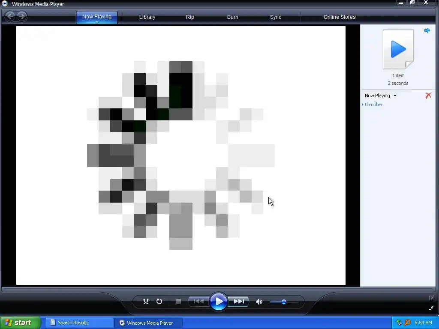
Task: Turn shuffle on
Action: click(x=146, y=301)
